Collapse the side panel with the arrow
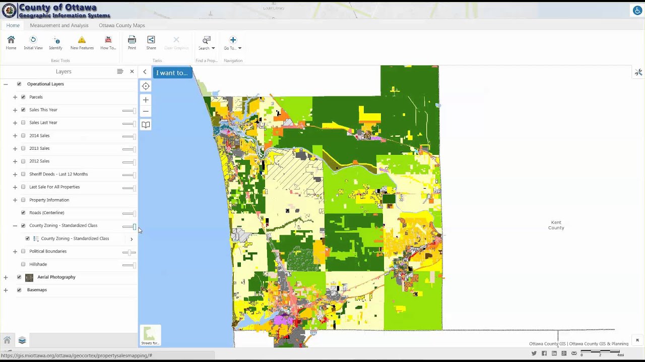This screenshot has width=645, height=362. pos(145,72)
